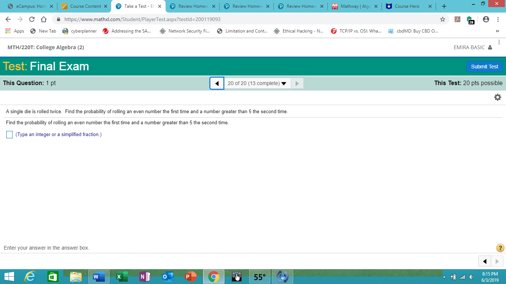Open the cyberplanner bookmark

[x=79, y=31]
